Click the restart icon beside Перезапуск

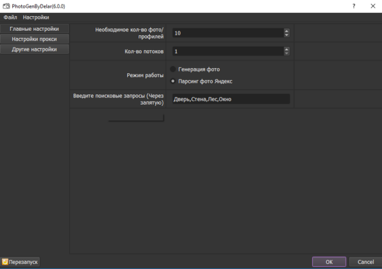click(x=5, y=262)
